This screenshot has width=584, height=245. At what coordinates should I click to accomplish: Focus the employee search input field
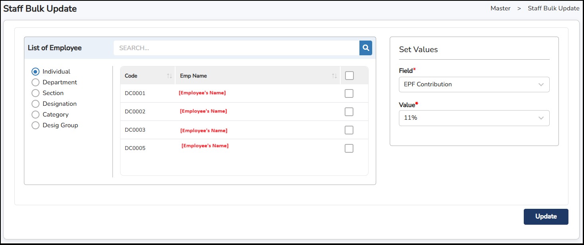point(236,48)
